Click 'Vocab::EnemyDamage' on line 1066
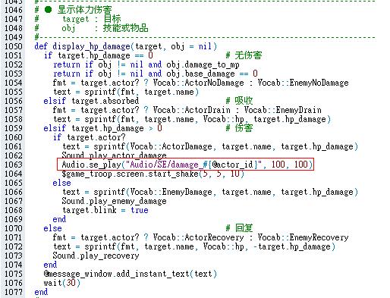This screenshot has height=298, width=390. [171, 192]
